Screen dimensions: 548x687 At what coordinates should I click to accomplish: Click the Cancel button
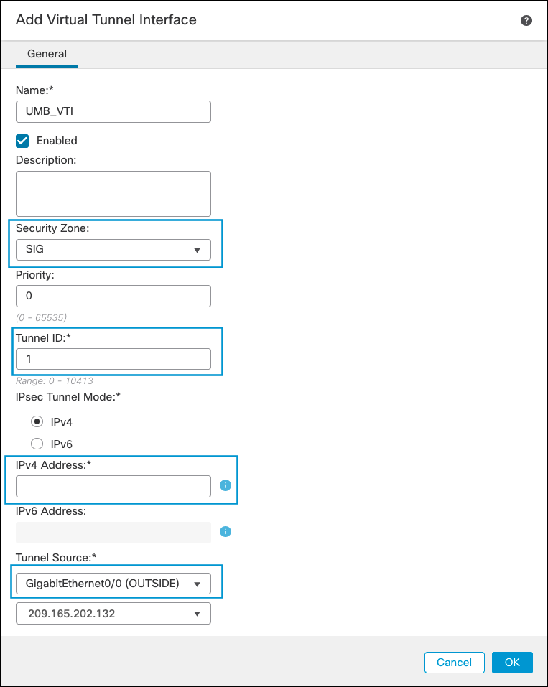tap(454, 662)
